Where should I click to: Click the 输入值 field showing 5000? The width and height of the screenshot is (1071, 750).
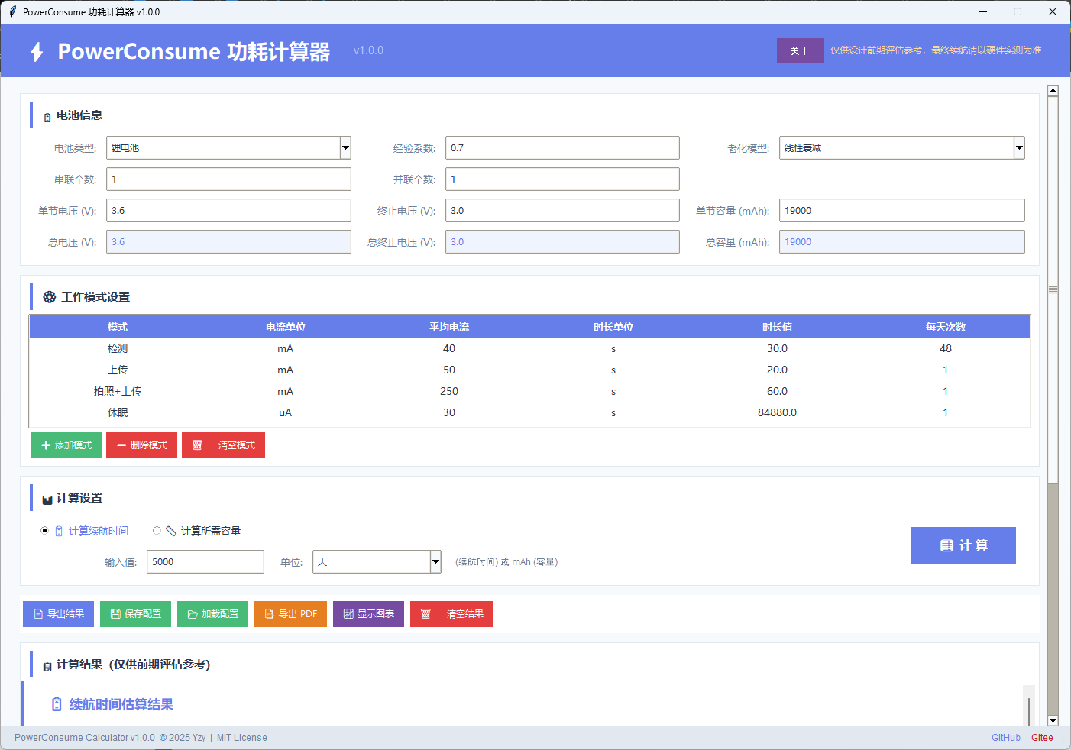pyautogui.click(x=205, y=561)
